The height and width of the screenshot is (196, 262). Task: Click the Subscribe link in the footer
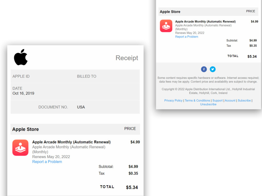(244, 100)
